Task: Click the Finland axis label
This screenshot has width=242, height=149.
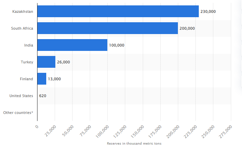Action: [26, 79]
